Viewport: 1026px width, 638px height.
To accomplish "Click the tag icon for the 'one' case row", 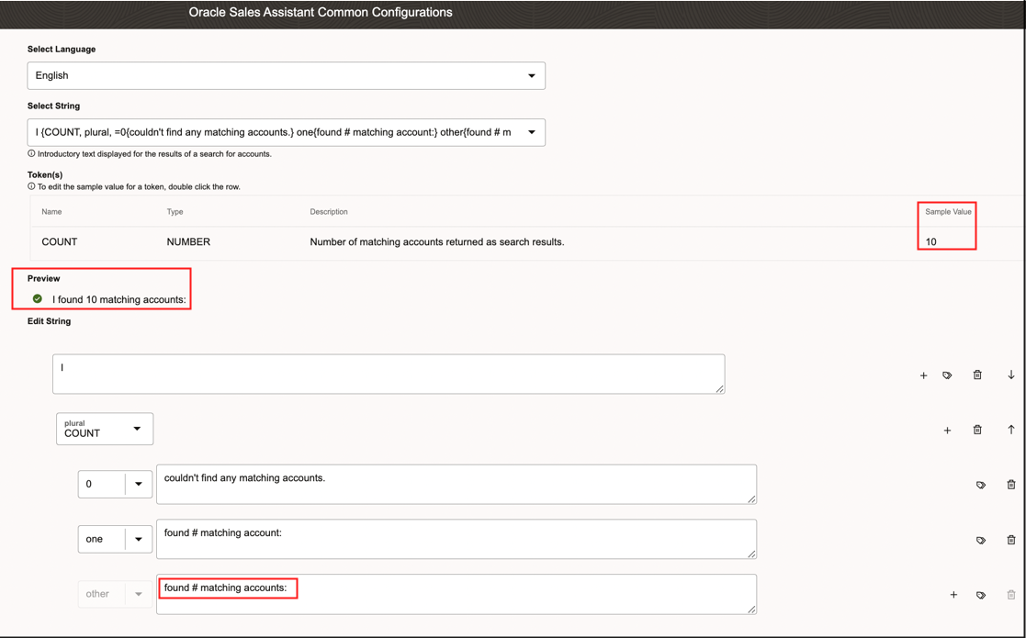I will tap(980, 541).
